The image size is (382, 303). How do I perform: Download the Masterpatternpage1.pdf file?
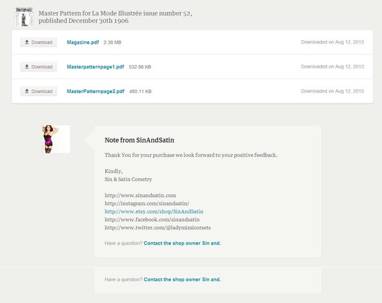pos(38,66)
